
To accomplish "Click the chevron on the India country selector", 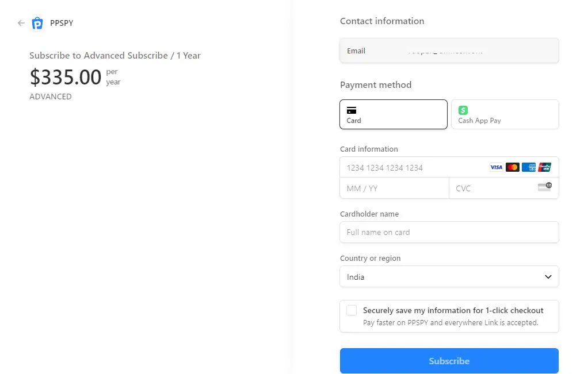I will (x=548, y=276).
